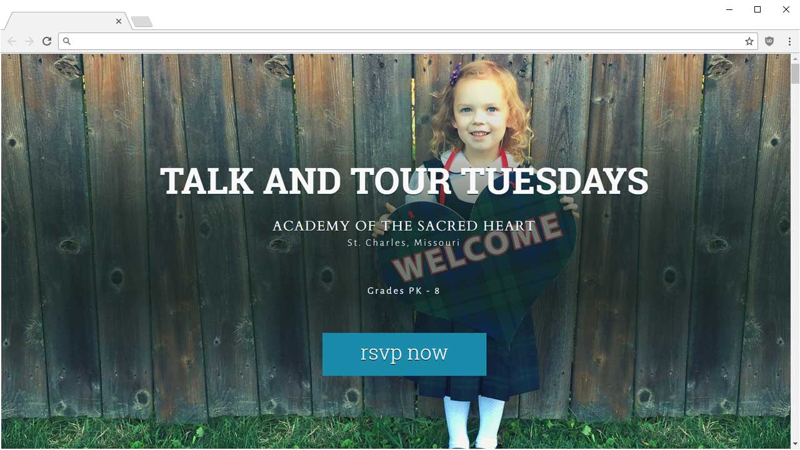
Task: Focus the address bar input field
Action: point(406,41)
